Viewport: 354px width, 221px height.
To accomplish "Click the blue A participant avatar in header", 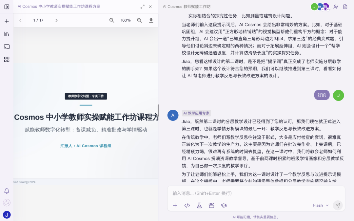I will coord(320,7).
